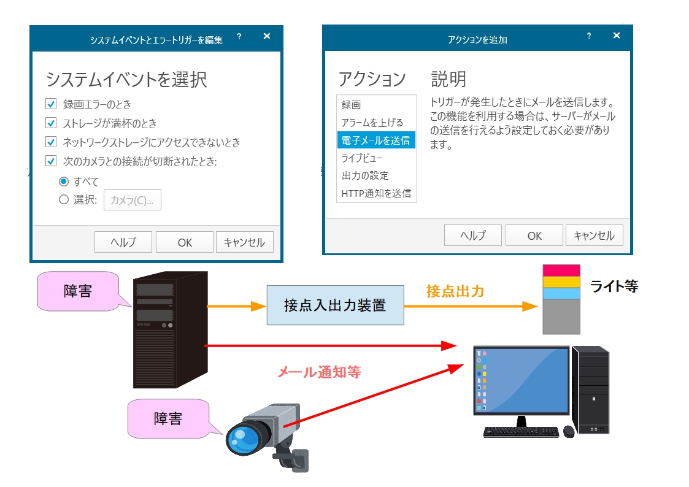
Task: Click ヘルプ in the アクションを追加 dialog
Action: pos(473,236)
